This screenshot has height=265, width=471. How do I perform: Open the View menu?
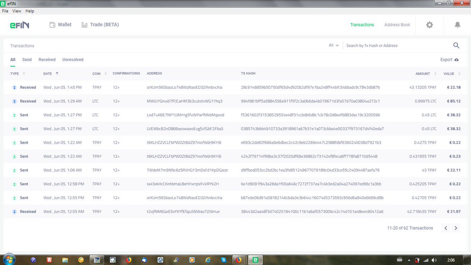point(17,11)
